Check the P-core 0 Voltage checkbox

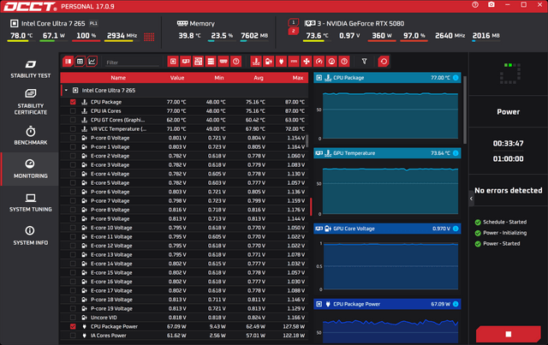(x=73, y=138)
